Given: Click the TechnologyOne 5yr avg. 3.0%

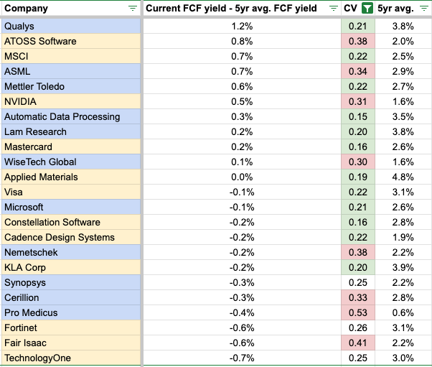Looking at the screenshot, I should click(x=403, y=358).
